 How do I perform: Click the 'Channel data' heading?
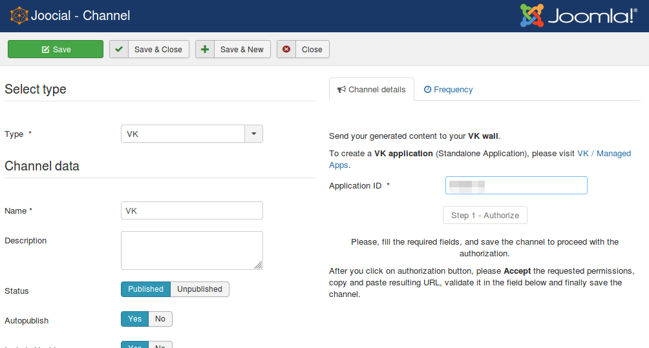pyautogui.click(x=42, y=166)
